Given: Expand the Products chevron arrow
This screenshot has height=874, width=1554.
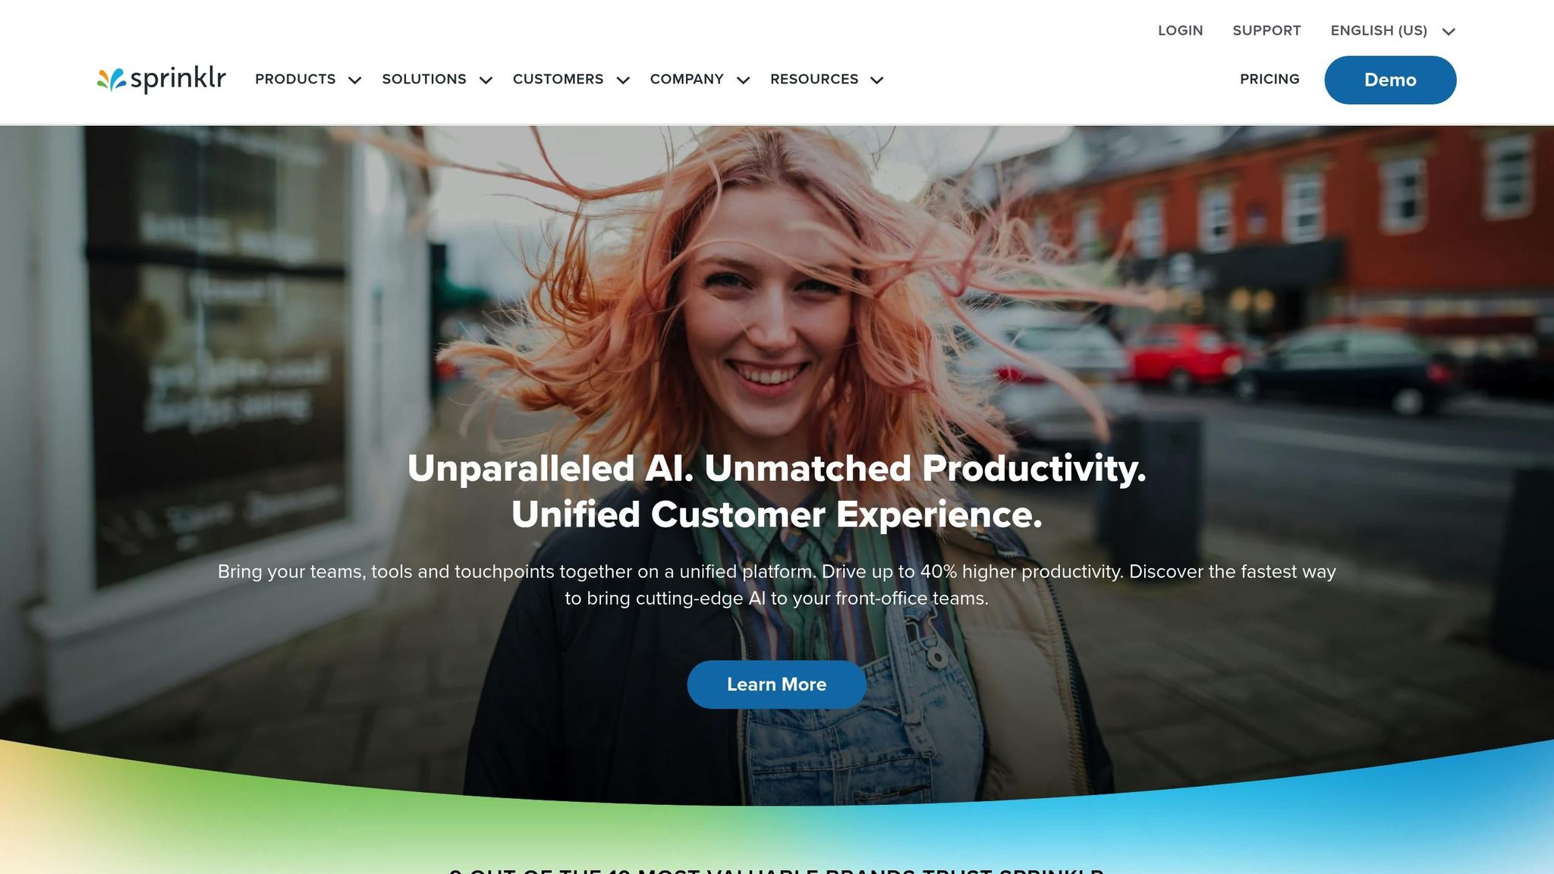Looking at the screenshot, I should (x=354, y=80).
